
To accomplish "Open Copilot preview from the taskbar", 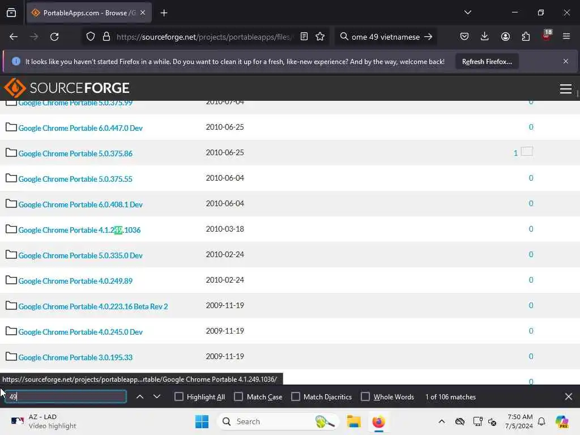I will (x=562, y=421).
